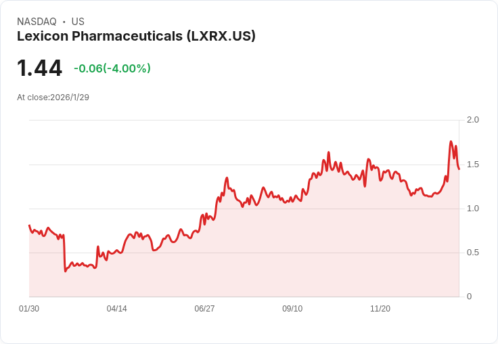This screenshot has width=498, height=344.
Task: Select the 09/10 date on the x-axis
Action: click(x=292, y=309)
